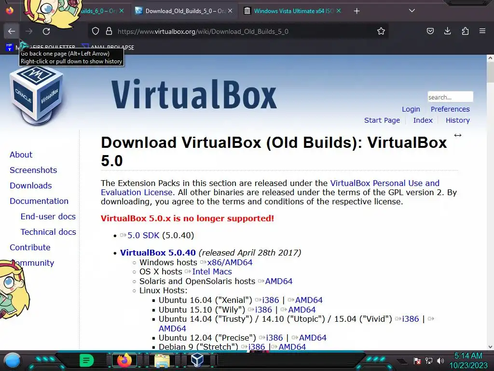Open VirtualBox from the taskbar
The image size is (494, 371).
[197, 360]
